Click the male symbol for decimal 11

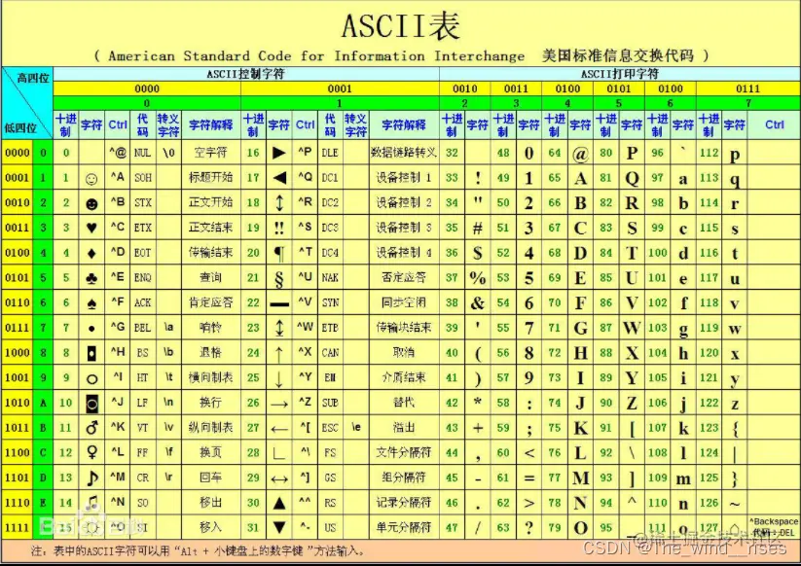[91, 428]
